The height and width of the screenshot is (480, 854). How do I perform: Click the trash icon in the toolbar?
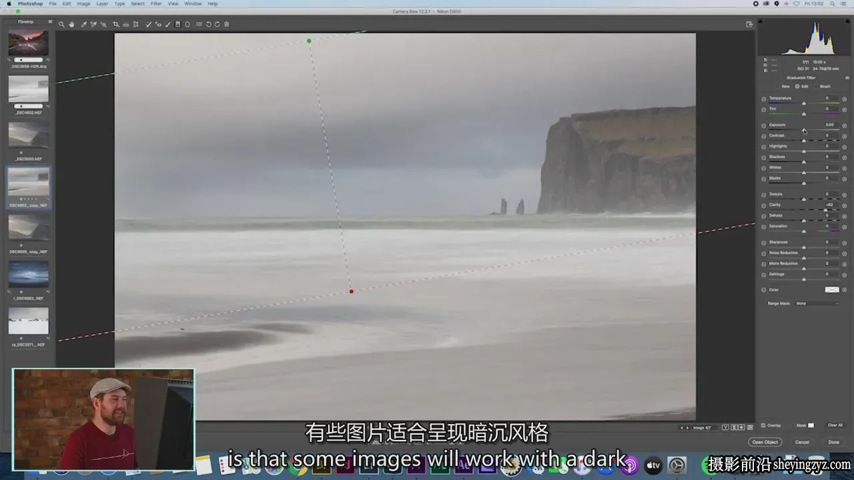[227, 25]
